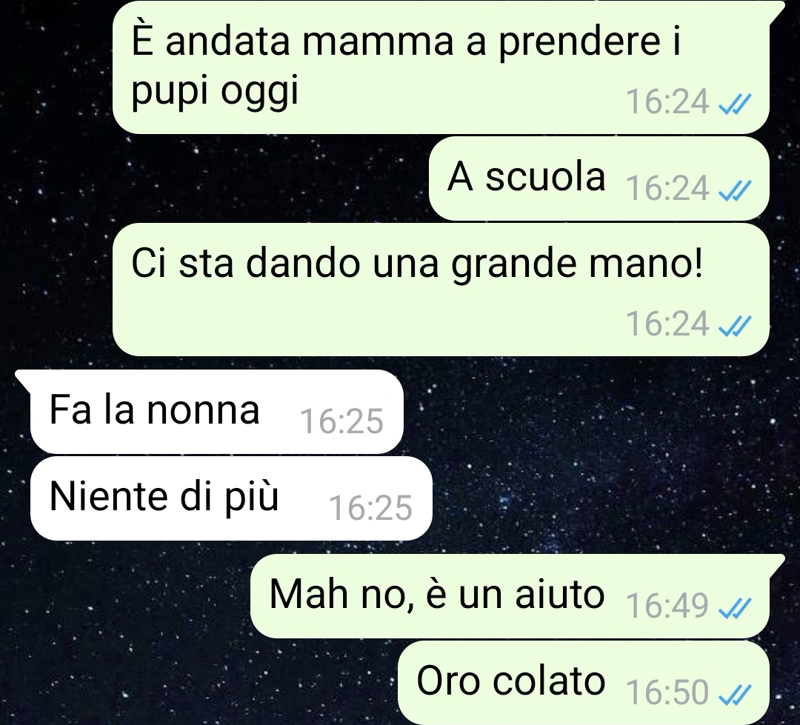The height and width of the screenshot is (725, 800).
Task: Tap the double checkmark beside "A scuola"
Action: coord(734,190)
